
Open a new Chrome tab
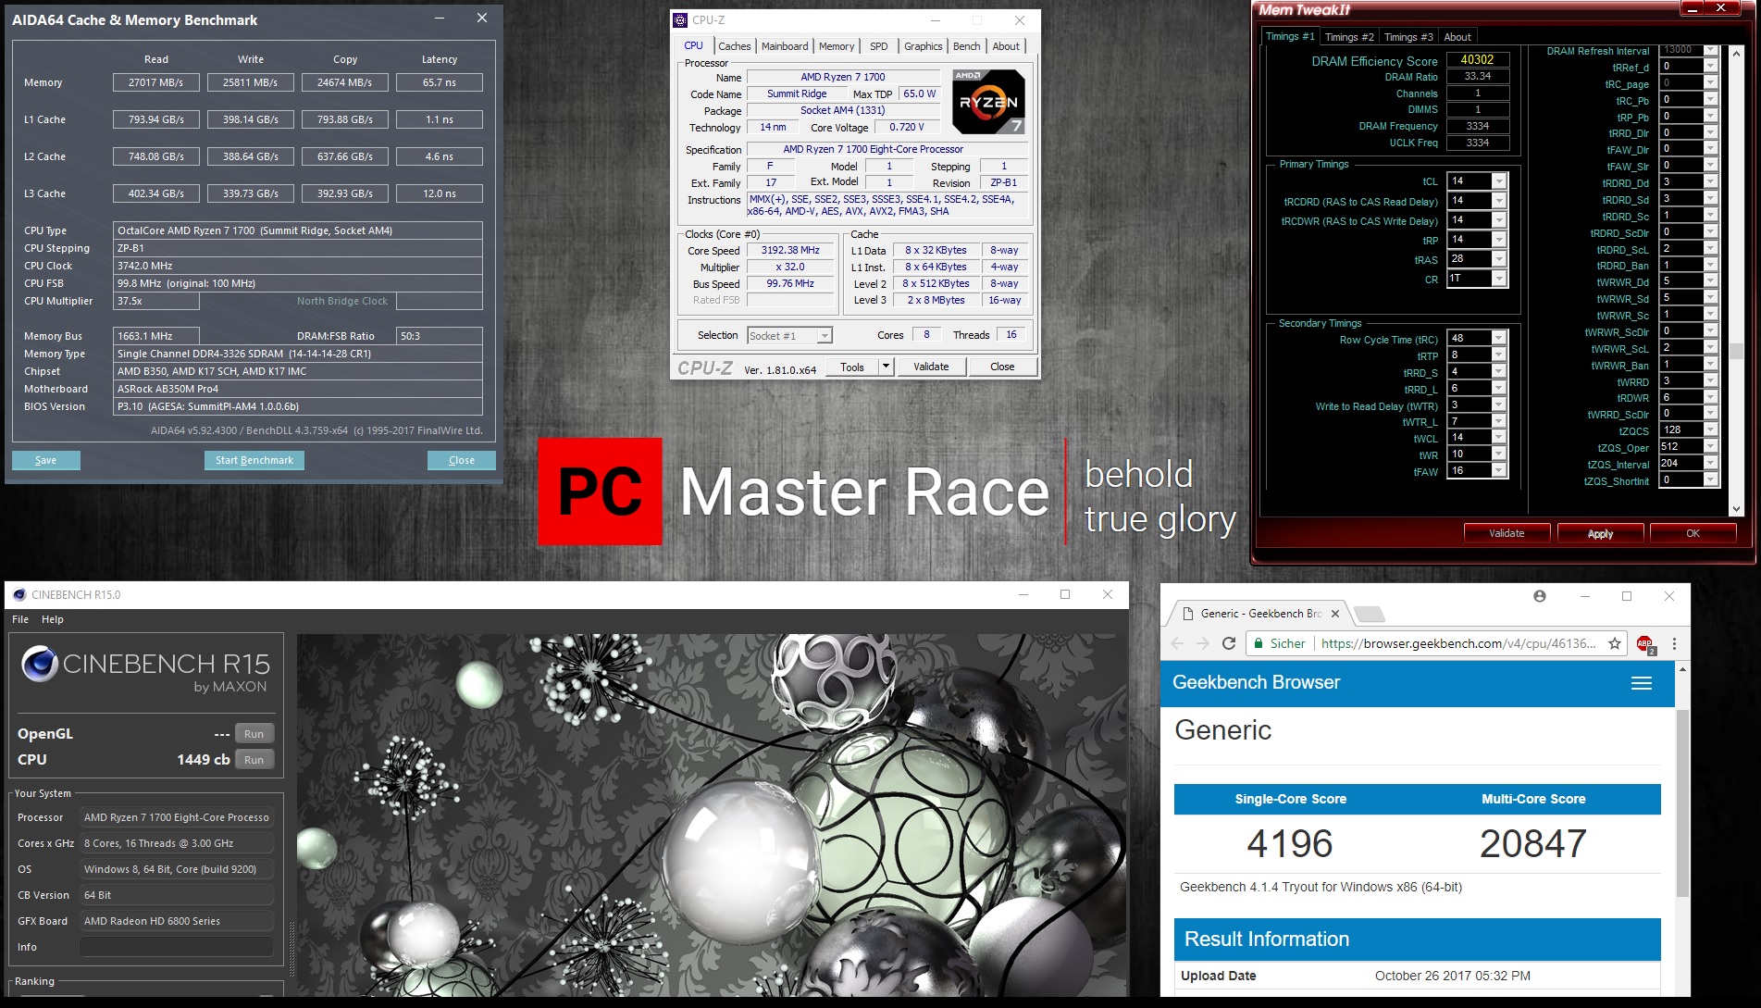(1369, 614)
